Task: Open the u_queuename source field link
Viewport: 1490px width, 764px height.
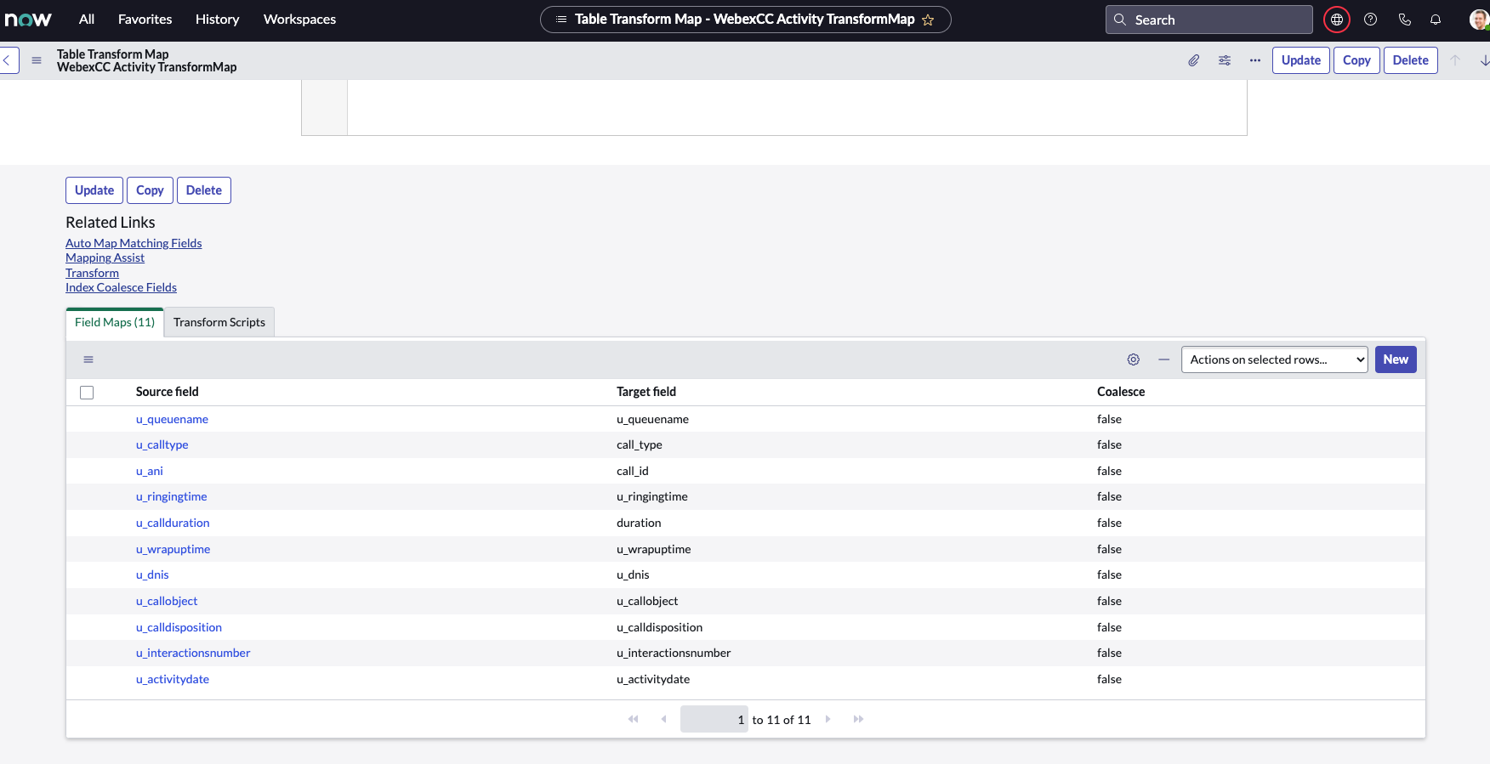Action: point(172,419)
